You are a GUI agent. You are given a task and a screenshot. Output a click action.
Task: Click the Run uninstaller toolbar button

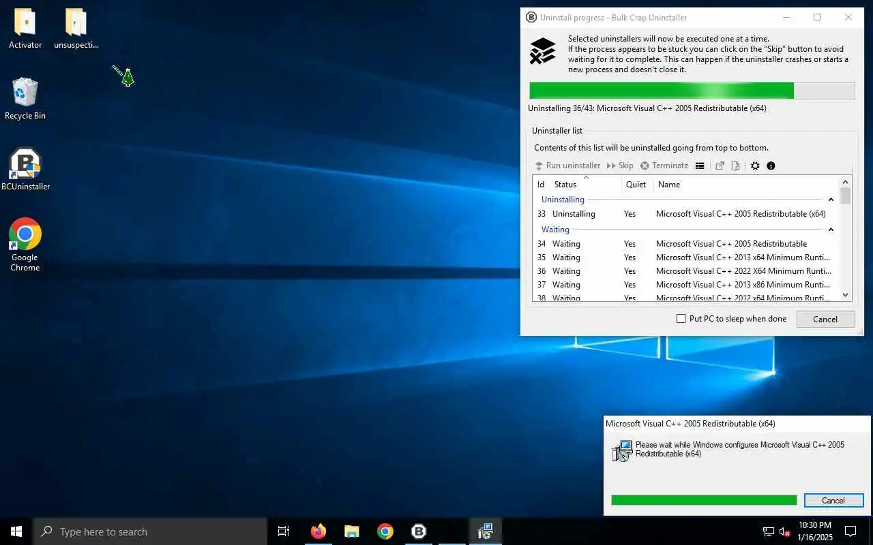tap(567, 166)
